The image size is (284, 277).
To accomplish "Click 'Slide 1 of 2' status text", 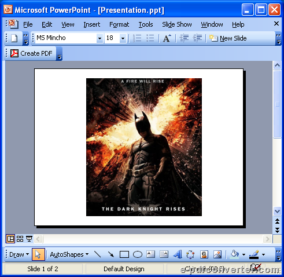I will [43, 269].
